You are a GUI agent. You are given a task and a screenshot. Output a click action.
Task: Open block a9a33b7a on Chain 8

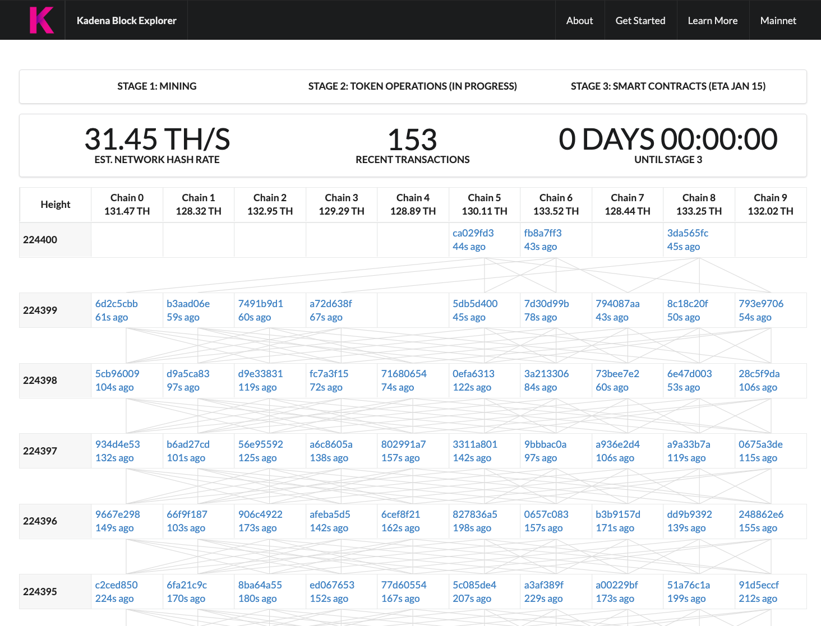[689, 444]
